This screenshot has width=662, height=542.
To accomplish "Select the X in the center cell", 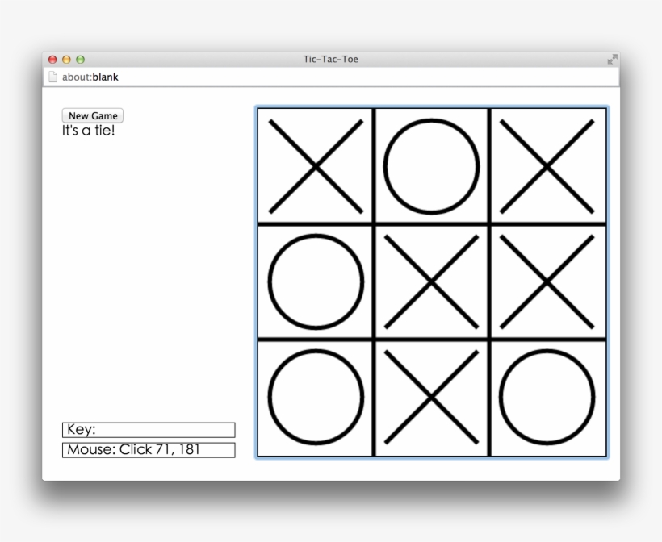I will (430, 282).
